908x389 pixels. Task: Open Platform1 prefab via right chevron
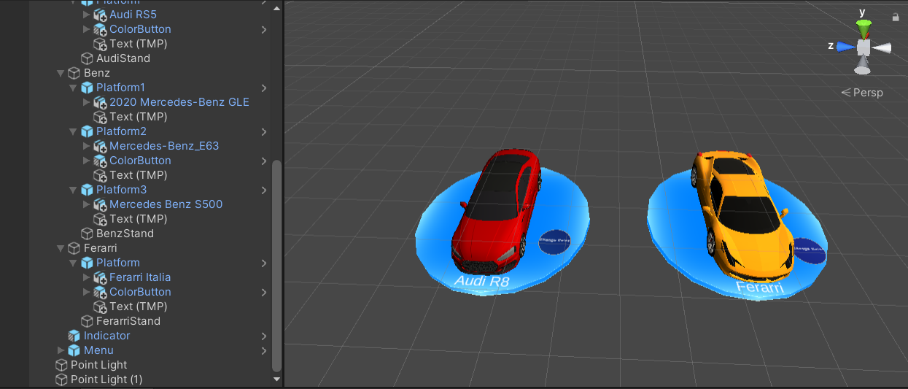click(264, 88)
